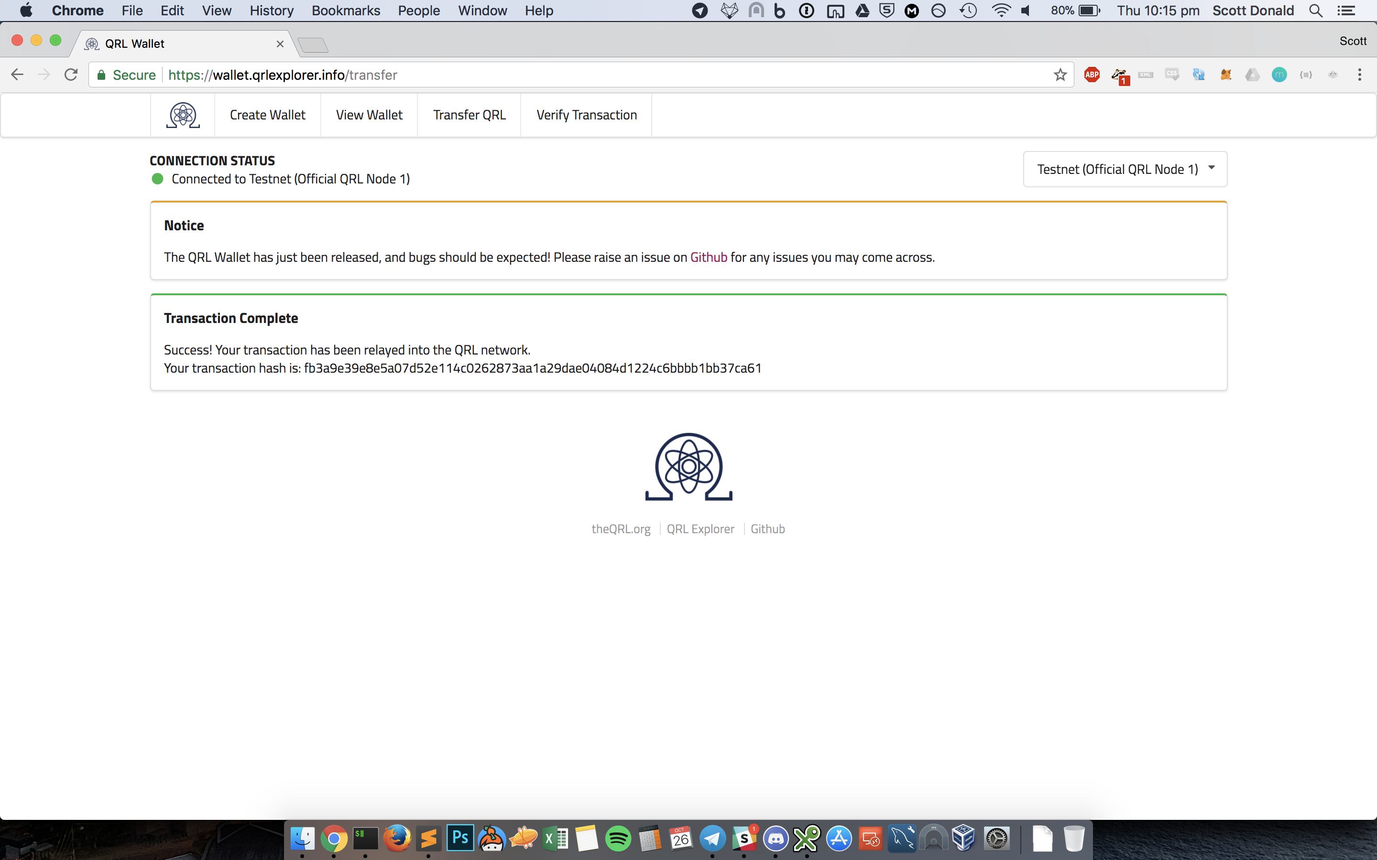
Task: Click the curly braces extension icon
Action: tap(1306, 75)
